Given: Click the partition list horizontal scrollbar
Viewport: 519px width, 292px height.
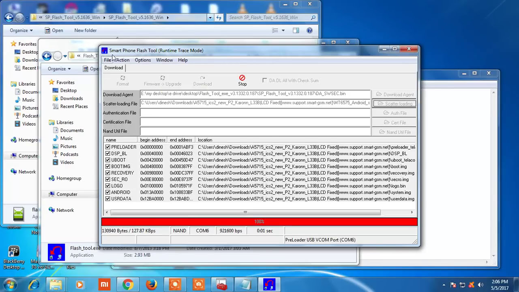Looking at the screenshot, I should [x=245, y=212].
